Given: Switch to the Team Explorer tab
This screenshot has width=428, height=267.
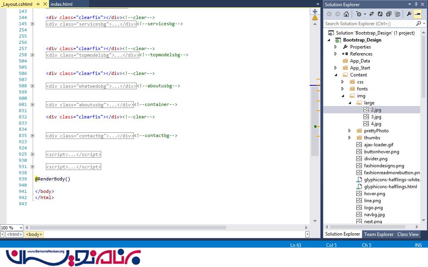Looking at the screenshot, I should pyautogui.click(x=379, y=234).
